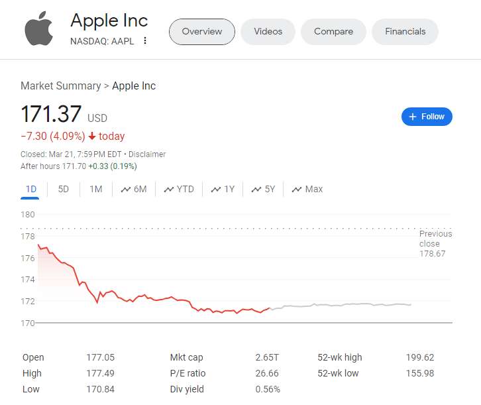Select the YTD chart range

[x=179, y=189]
